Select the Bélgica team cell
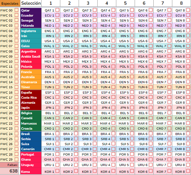Viewport: 191px width, 175px height. pos(31,113)
